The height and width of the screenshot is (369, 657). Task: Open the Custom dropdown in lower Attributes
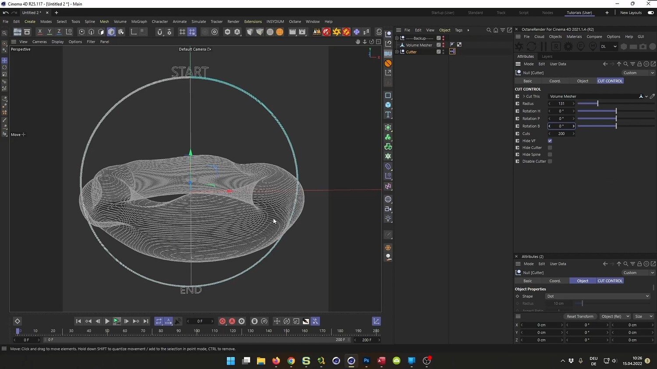pyautogui.click(x=638, y=272)
